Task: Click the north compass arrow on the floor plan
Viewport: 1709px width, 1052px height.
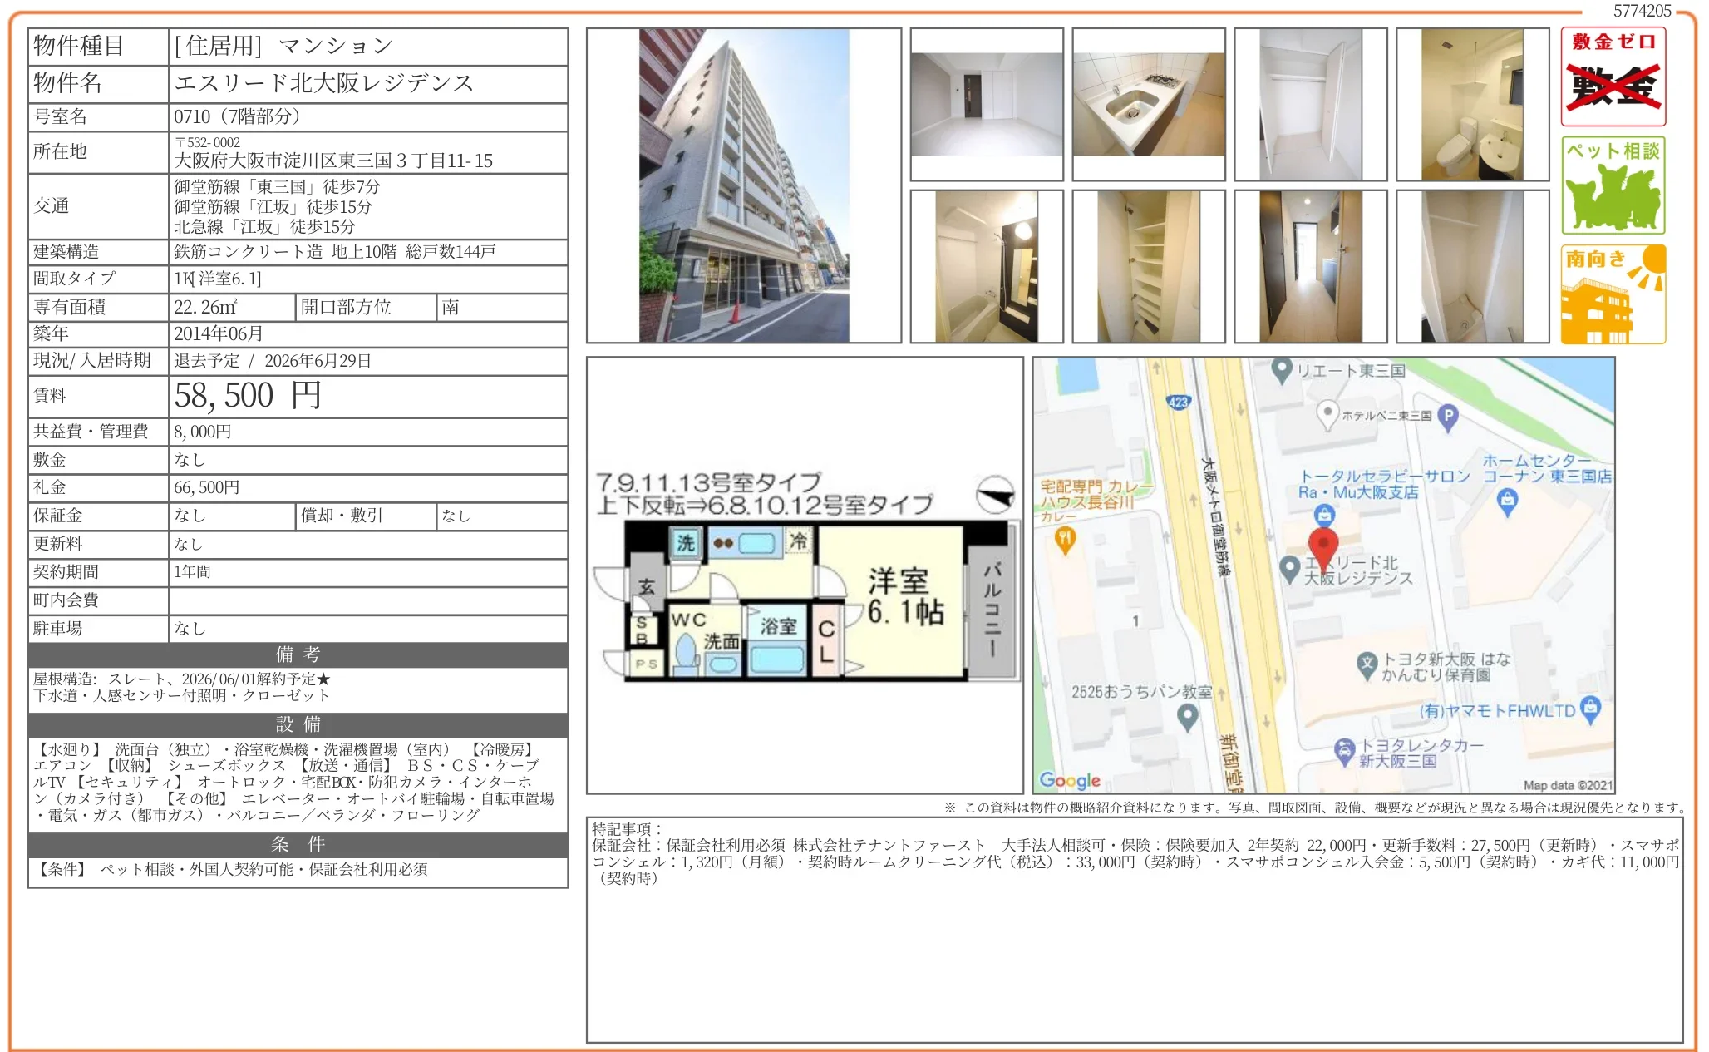Action: 997,493
